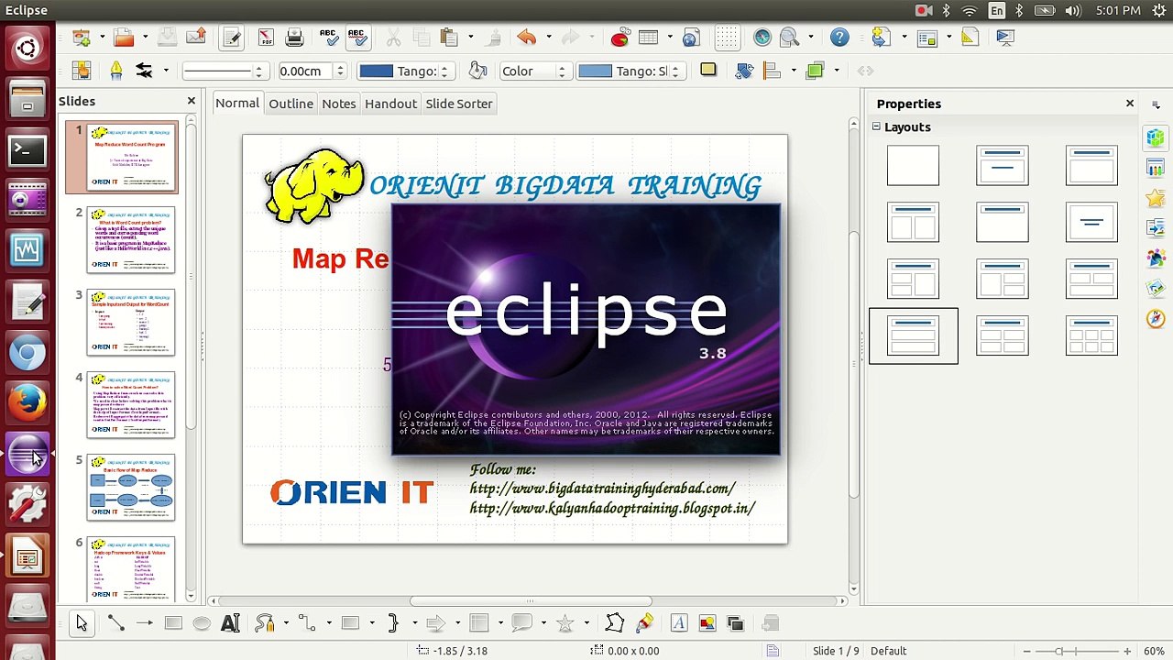Choose the Title, Content layout
This screenshot has height=660, width=1173.
[x=1091, y=165]
